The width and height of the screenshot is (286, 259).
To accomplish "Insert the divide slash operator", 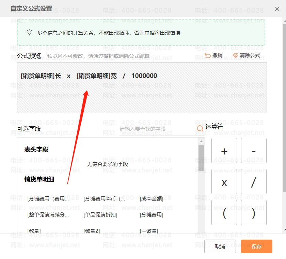I will click(x=254, y=182).
